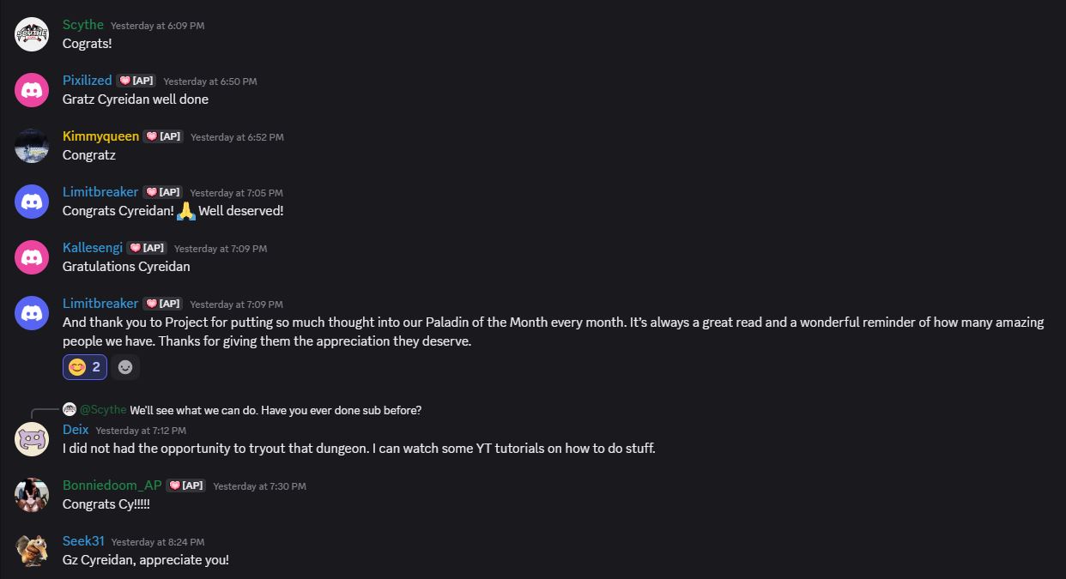The image size is (1066, 579).
Task: Click the Seek31 username
Action: [x=83, y=541]
